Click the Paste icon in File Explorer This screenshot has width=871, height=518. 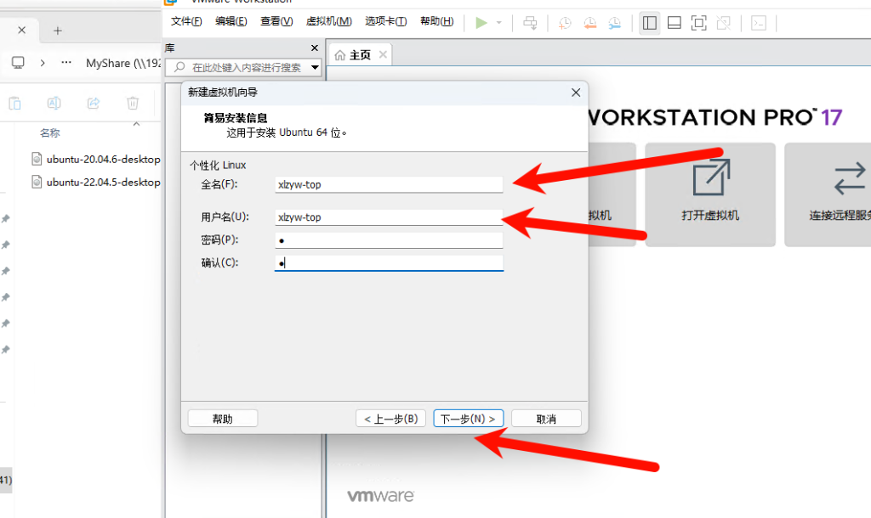tap(15, 103)
